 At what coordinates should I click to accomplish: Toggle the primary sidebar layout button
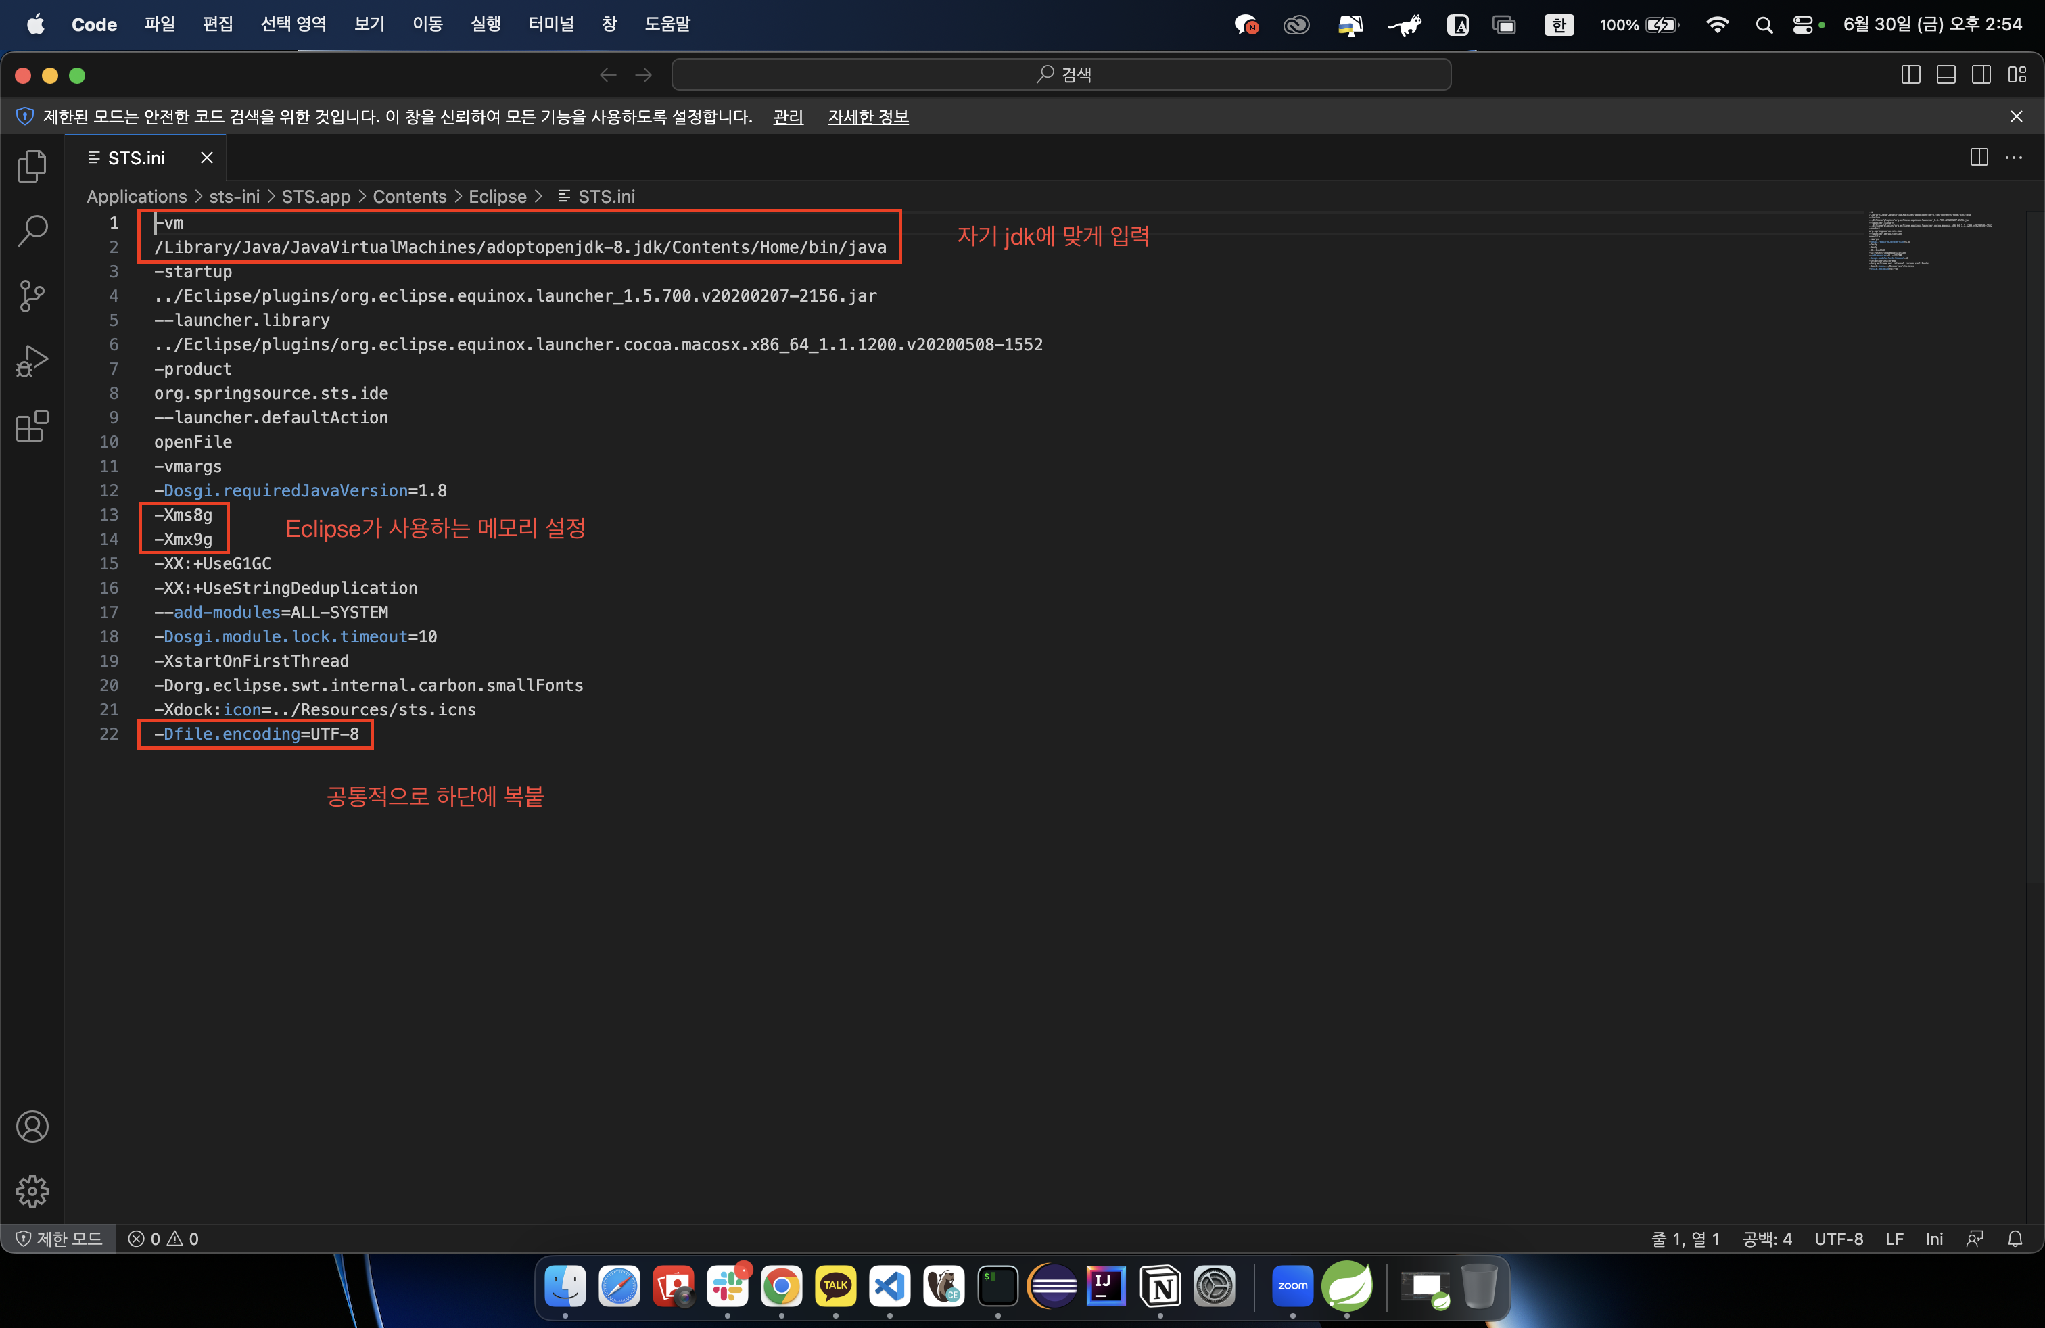pyautogui.click(x=1910, y=75)
